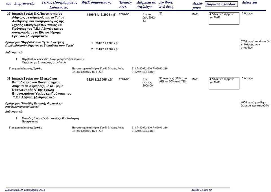Click start year '2004-05' in entry 37
The image size is (271, 192).
(x=124, y=14)
